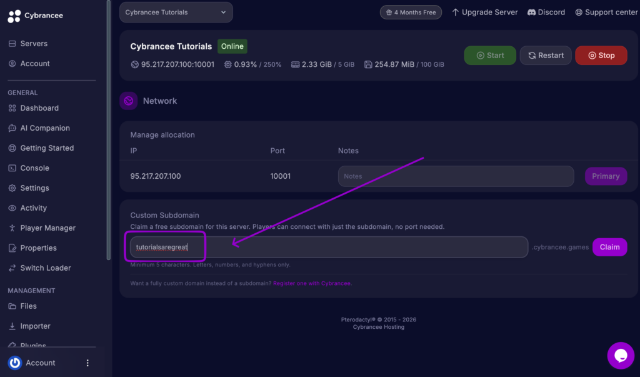Click the blue power avatar icon

tap(15, 363)
